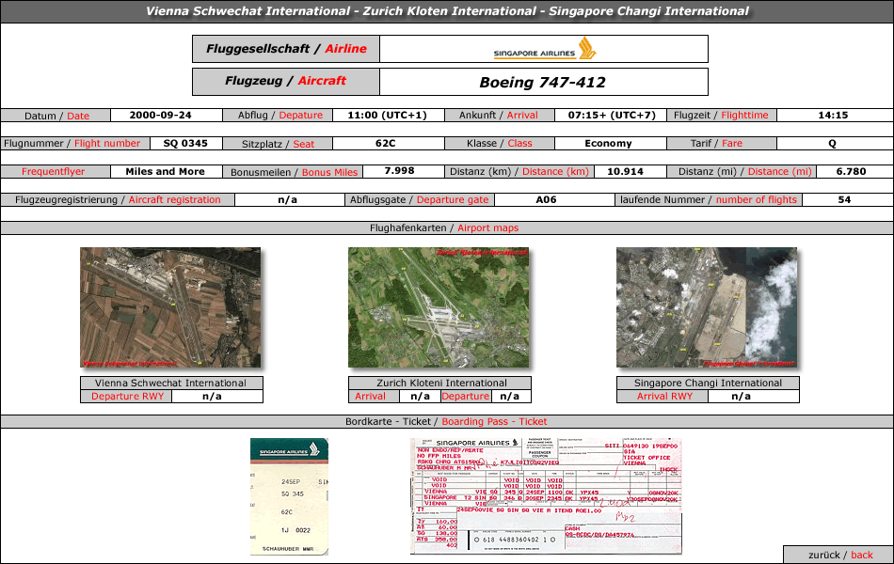Click the 'Boeing 747-412' aircraft text
This screenshot has height=564, width=894.
pyautogui.click(x=542, y=83)
